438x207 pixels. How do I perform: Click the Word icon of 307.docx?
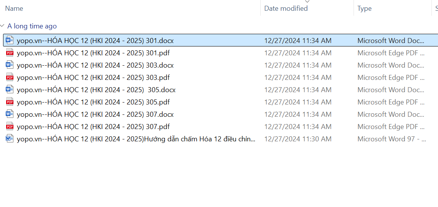10,114
